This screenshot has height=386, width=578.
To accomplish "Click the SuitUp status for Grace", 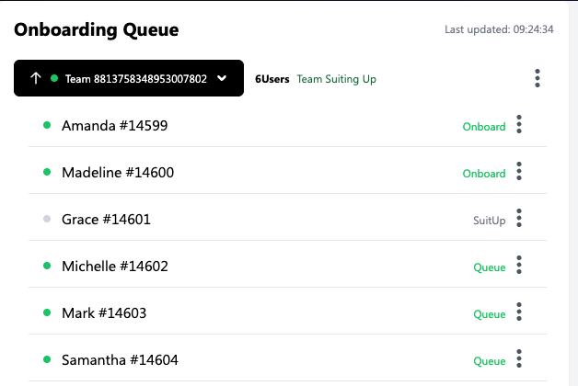I will point(489,221).
